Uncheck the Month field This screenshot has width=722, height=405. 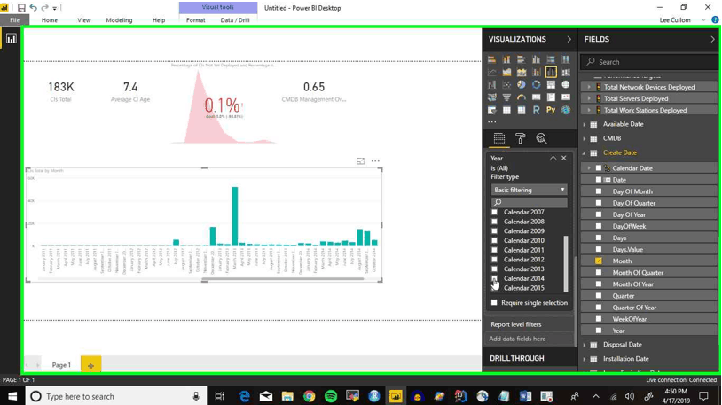[599, 261]
